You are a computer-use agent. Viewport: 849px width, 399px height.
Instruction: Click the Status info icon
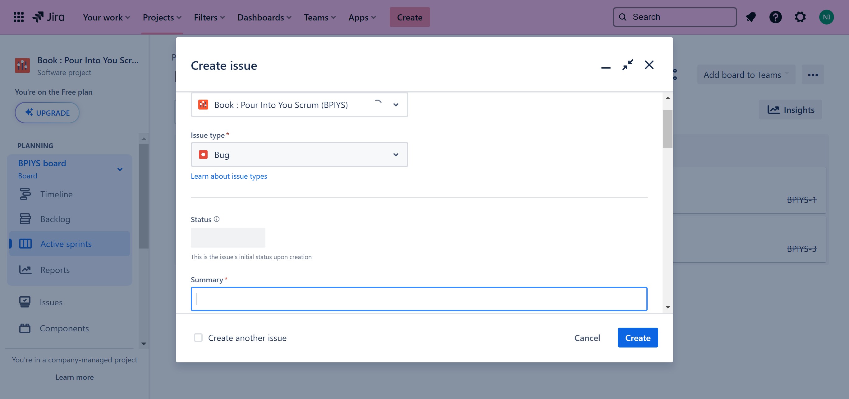pyautogui.click(x=217, y=219)
